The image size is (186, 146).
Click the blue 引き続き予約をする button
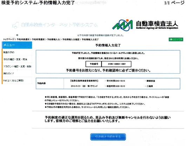[108, 137]
